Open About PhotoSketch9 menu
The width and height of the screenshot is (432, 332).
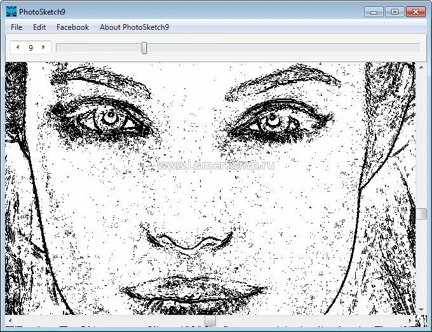pyautogui.click(x=134, y=27)
